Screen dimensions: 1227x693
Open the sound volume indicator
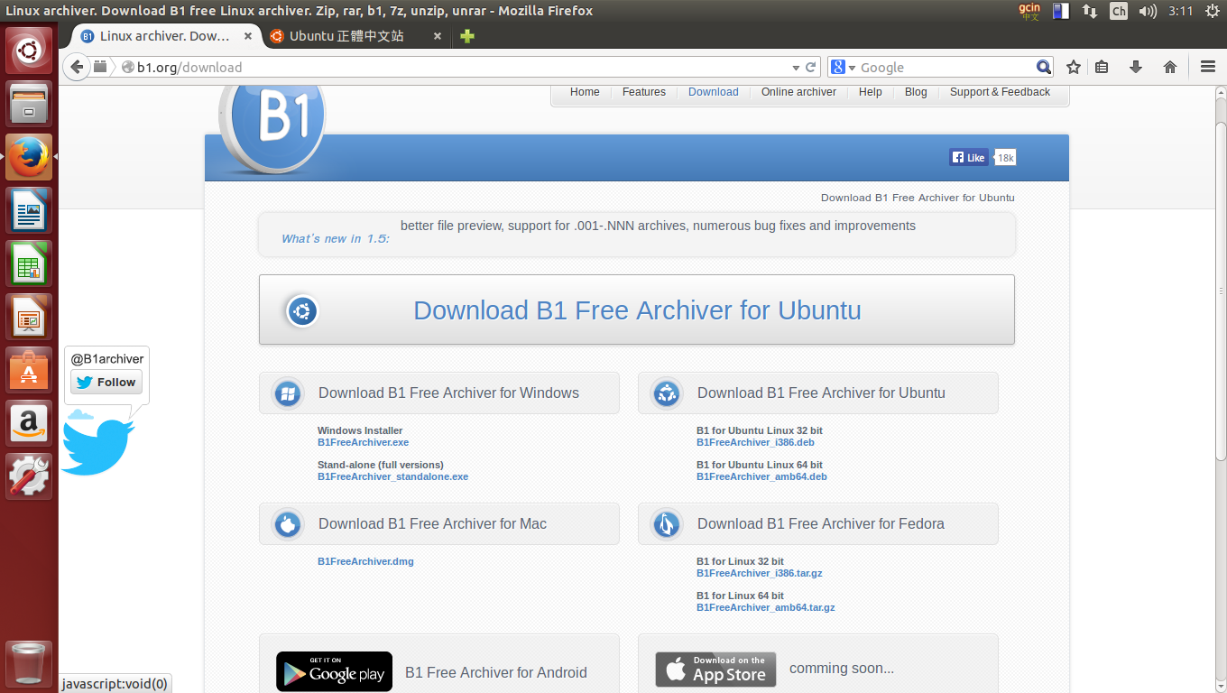tap(1148, 11)
